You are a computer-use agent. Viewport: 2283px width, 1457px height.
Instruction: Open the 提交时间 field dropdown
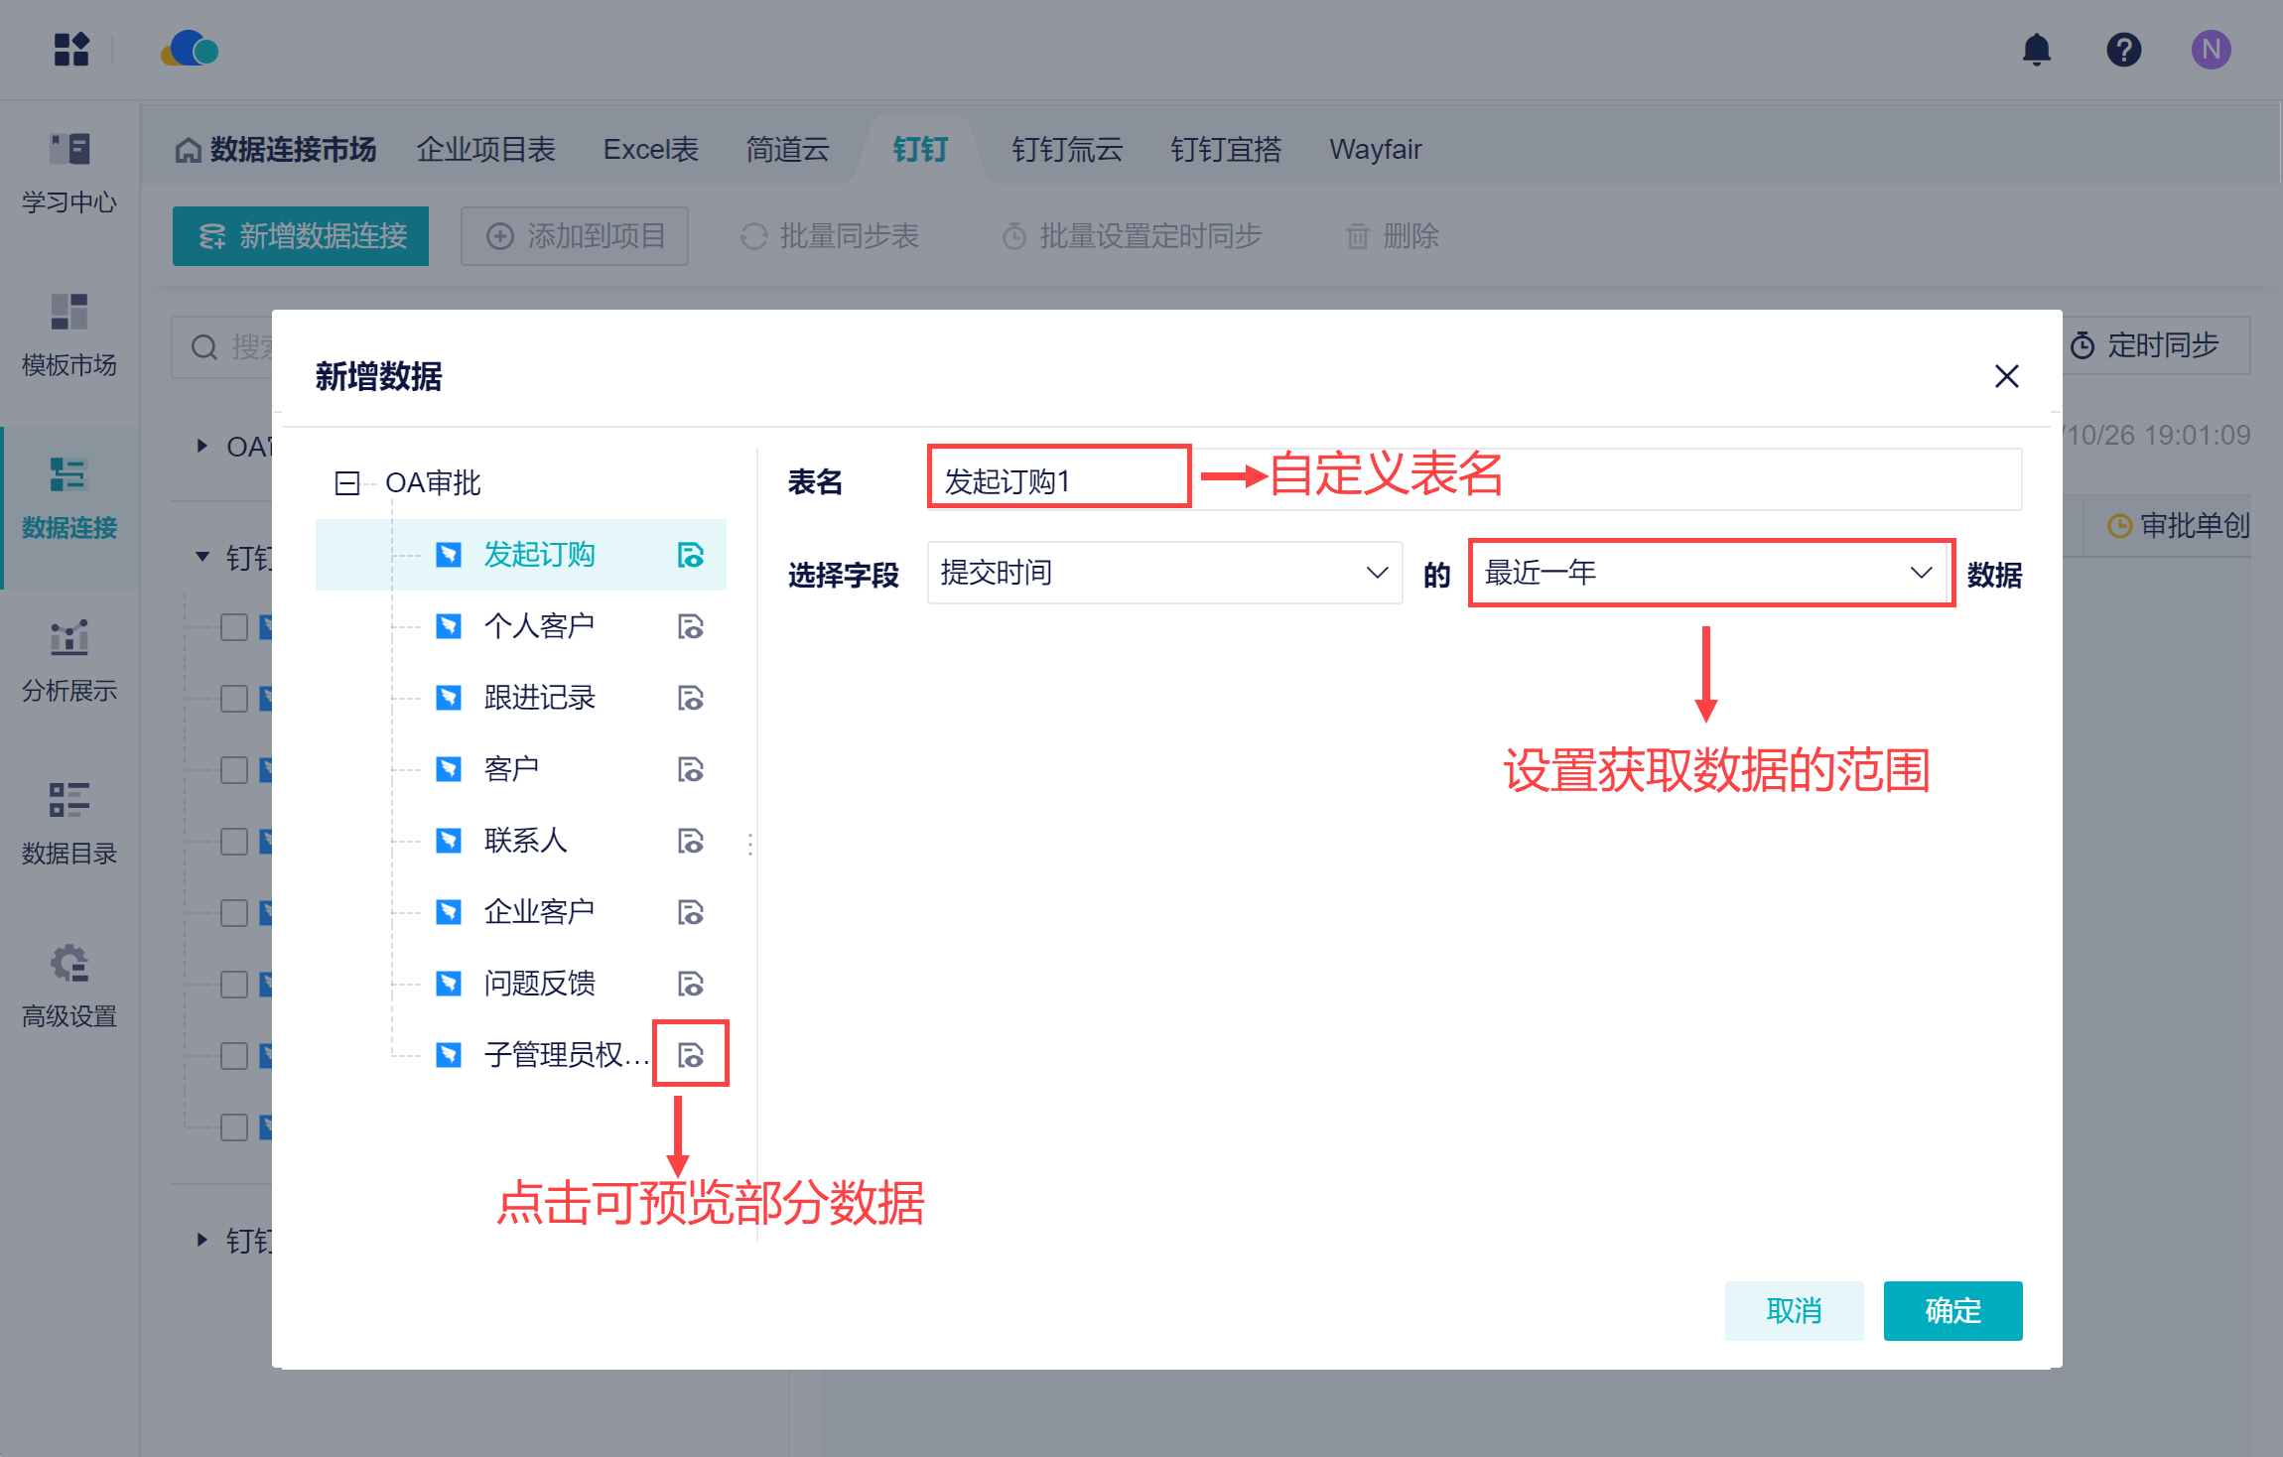1163,573
